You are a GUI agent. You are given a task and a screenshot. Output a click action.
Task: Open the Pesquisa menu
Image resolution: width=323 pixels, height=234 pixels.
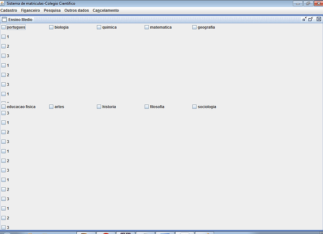pyautogui.click(x=52, y=10)
